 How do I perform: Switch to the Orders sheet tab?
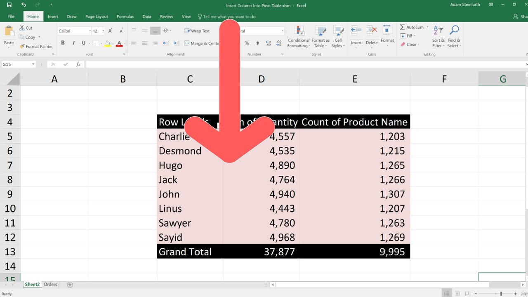click(x=50, y=284)
